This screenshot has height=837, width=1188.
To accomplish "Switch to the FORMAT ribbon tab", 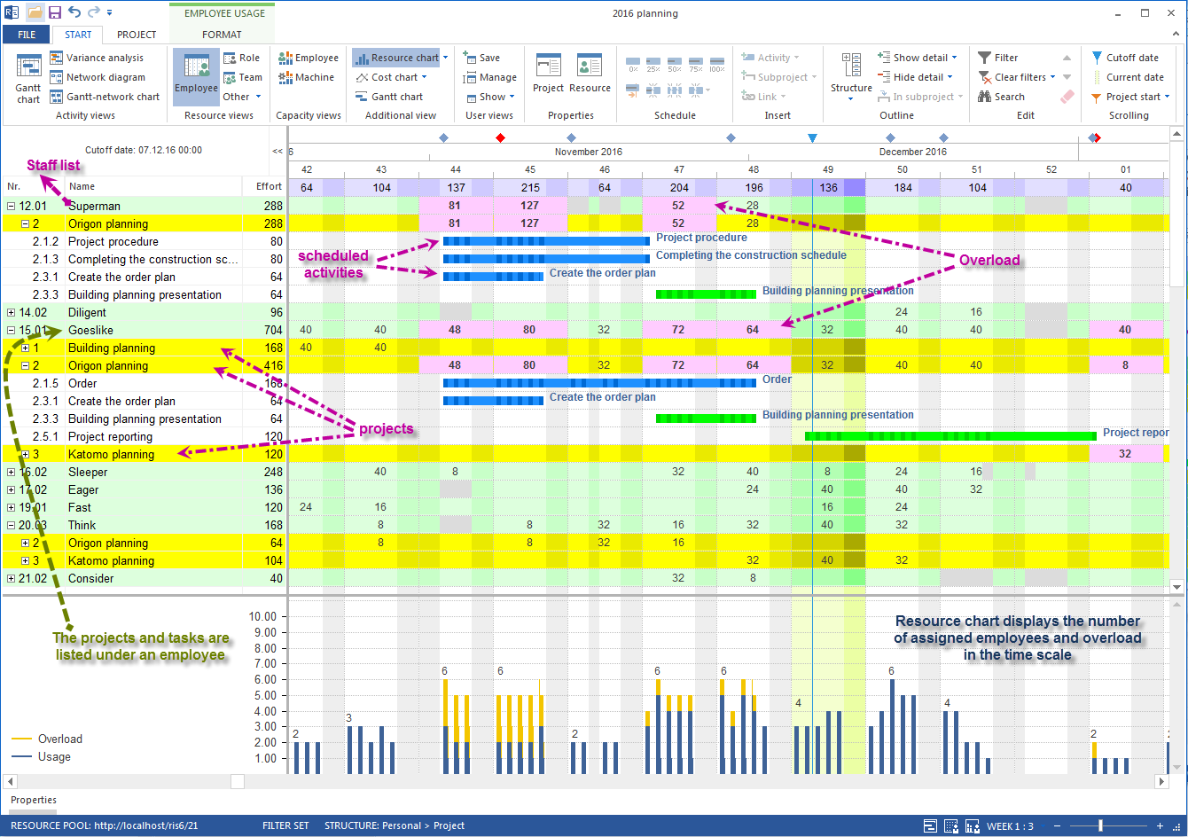I will click(x=222, y=35).
